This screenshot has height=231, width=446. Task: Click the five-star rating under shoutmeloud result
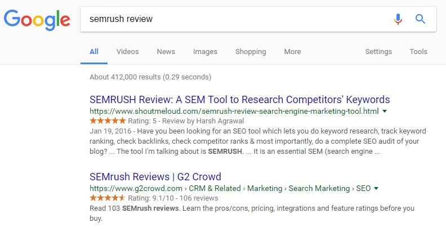pyautogui.click(x=108, y=121)
